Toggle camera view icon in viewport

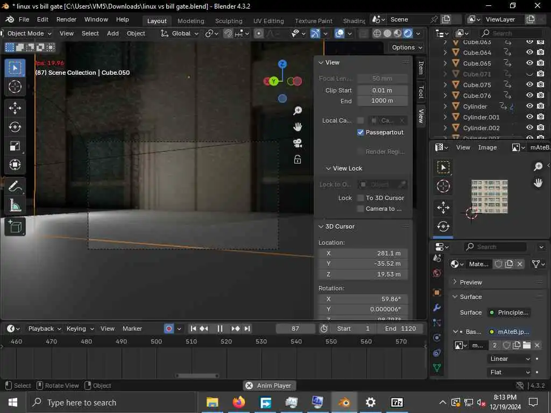point(298,143)
